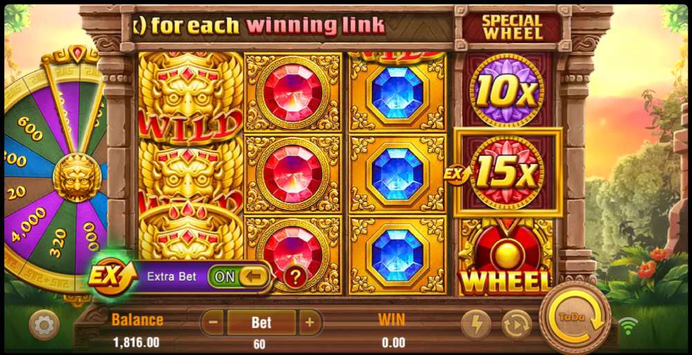This screenshot has width=692, height=355.
Task: Click the red WHEEL symbol
Action: [x=507, y=257]
